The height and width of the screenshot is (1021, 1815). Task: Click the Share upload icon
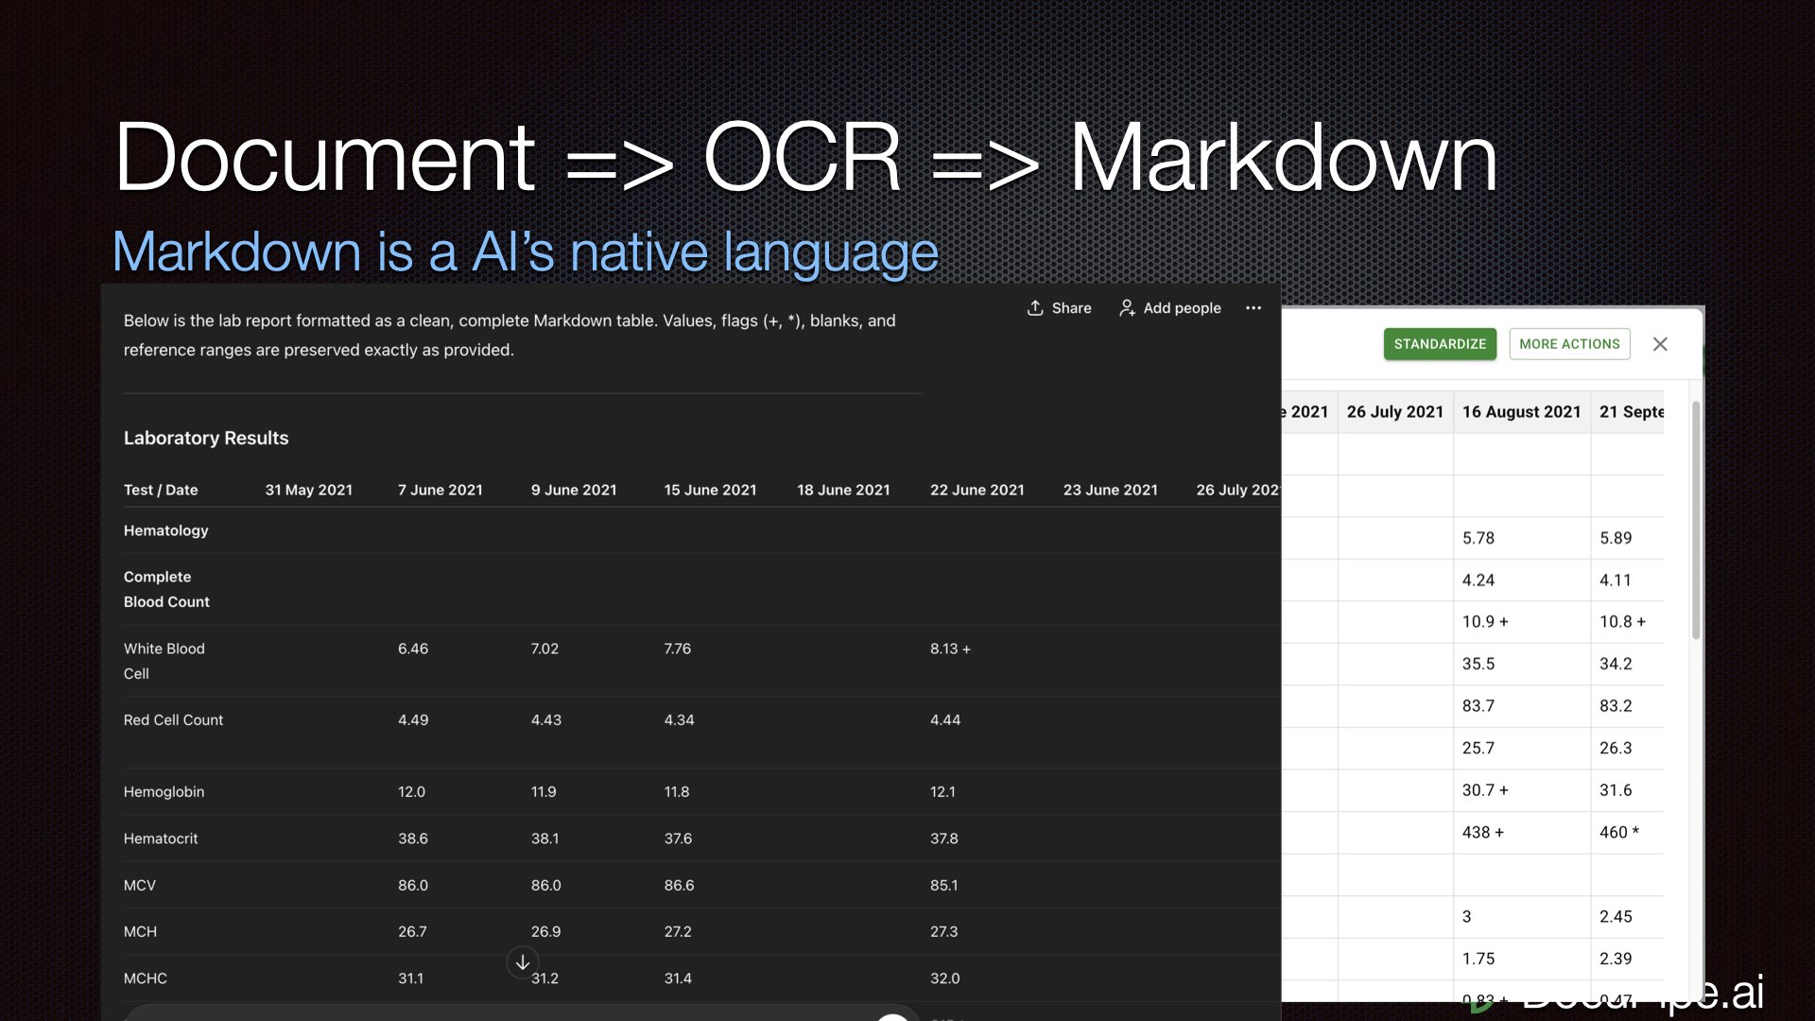pyautogui.click(x=1035, y=308)
